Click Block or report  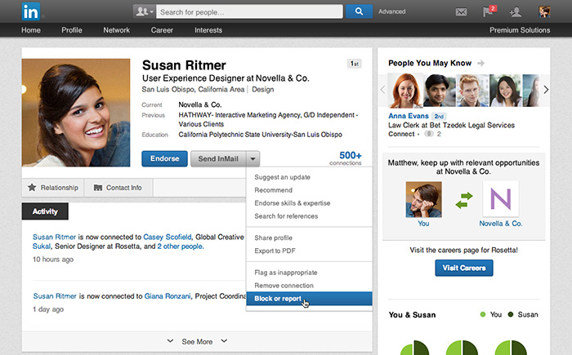pos(309,299)
